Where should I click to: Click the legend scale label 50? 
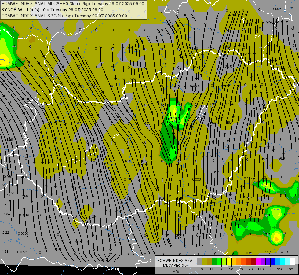pos(231,269)
